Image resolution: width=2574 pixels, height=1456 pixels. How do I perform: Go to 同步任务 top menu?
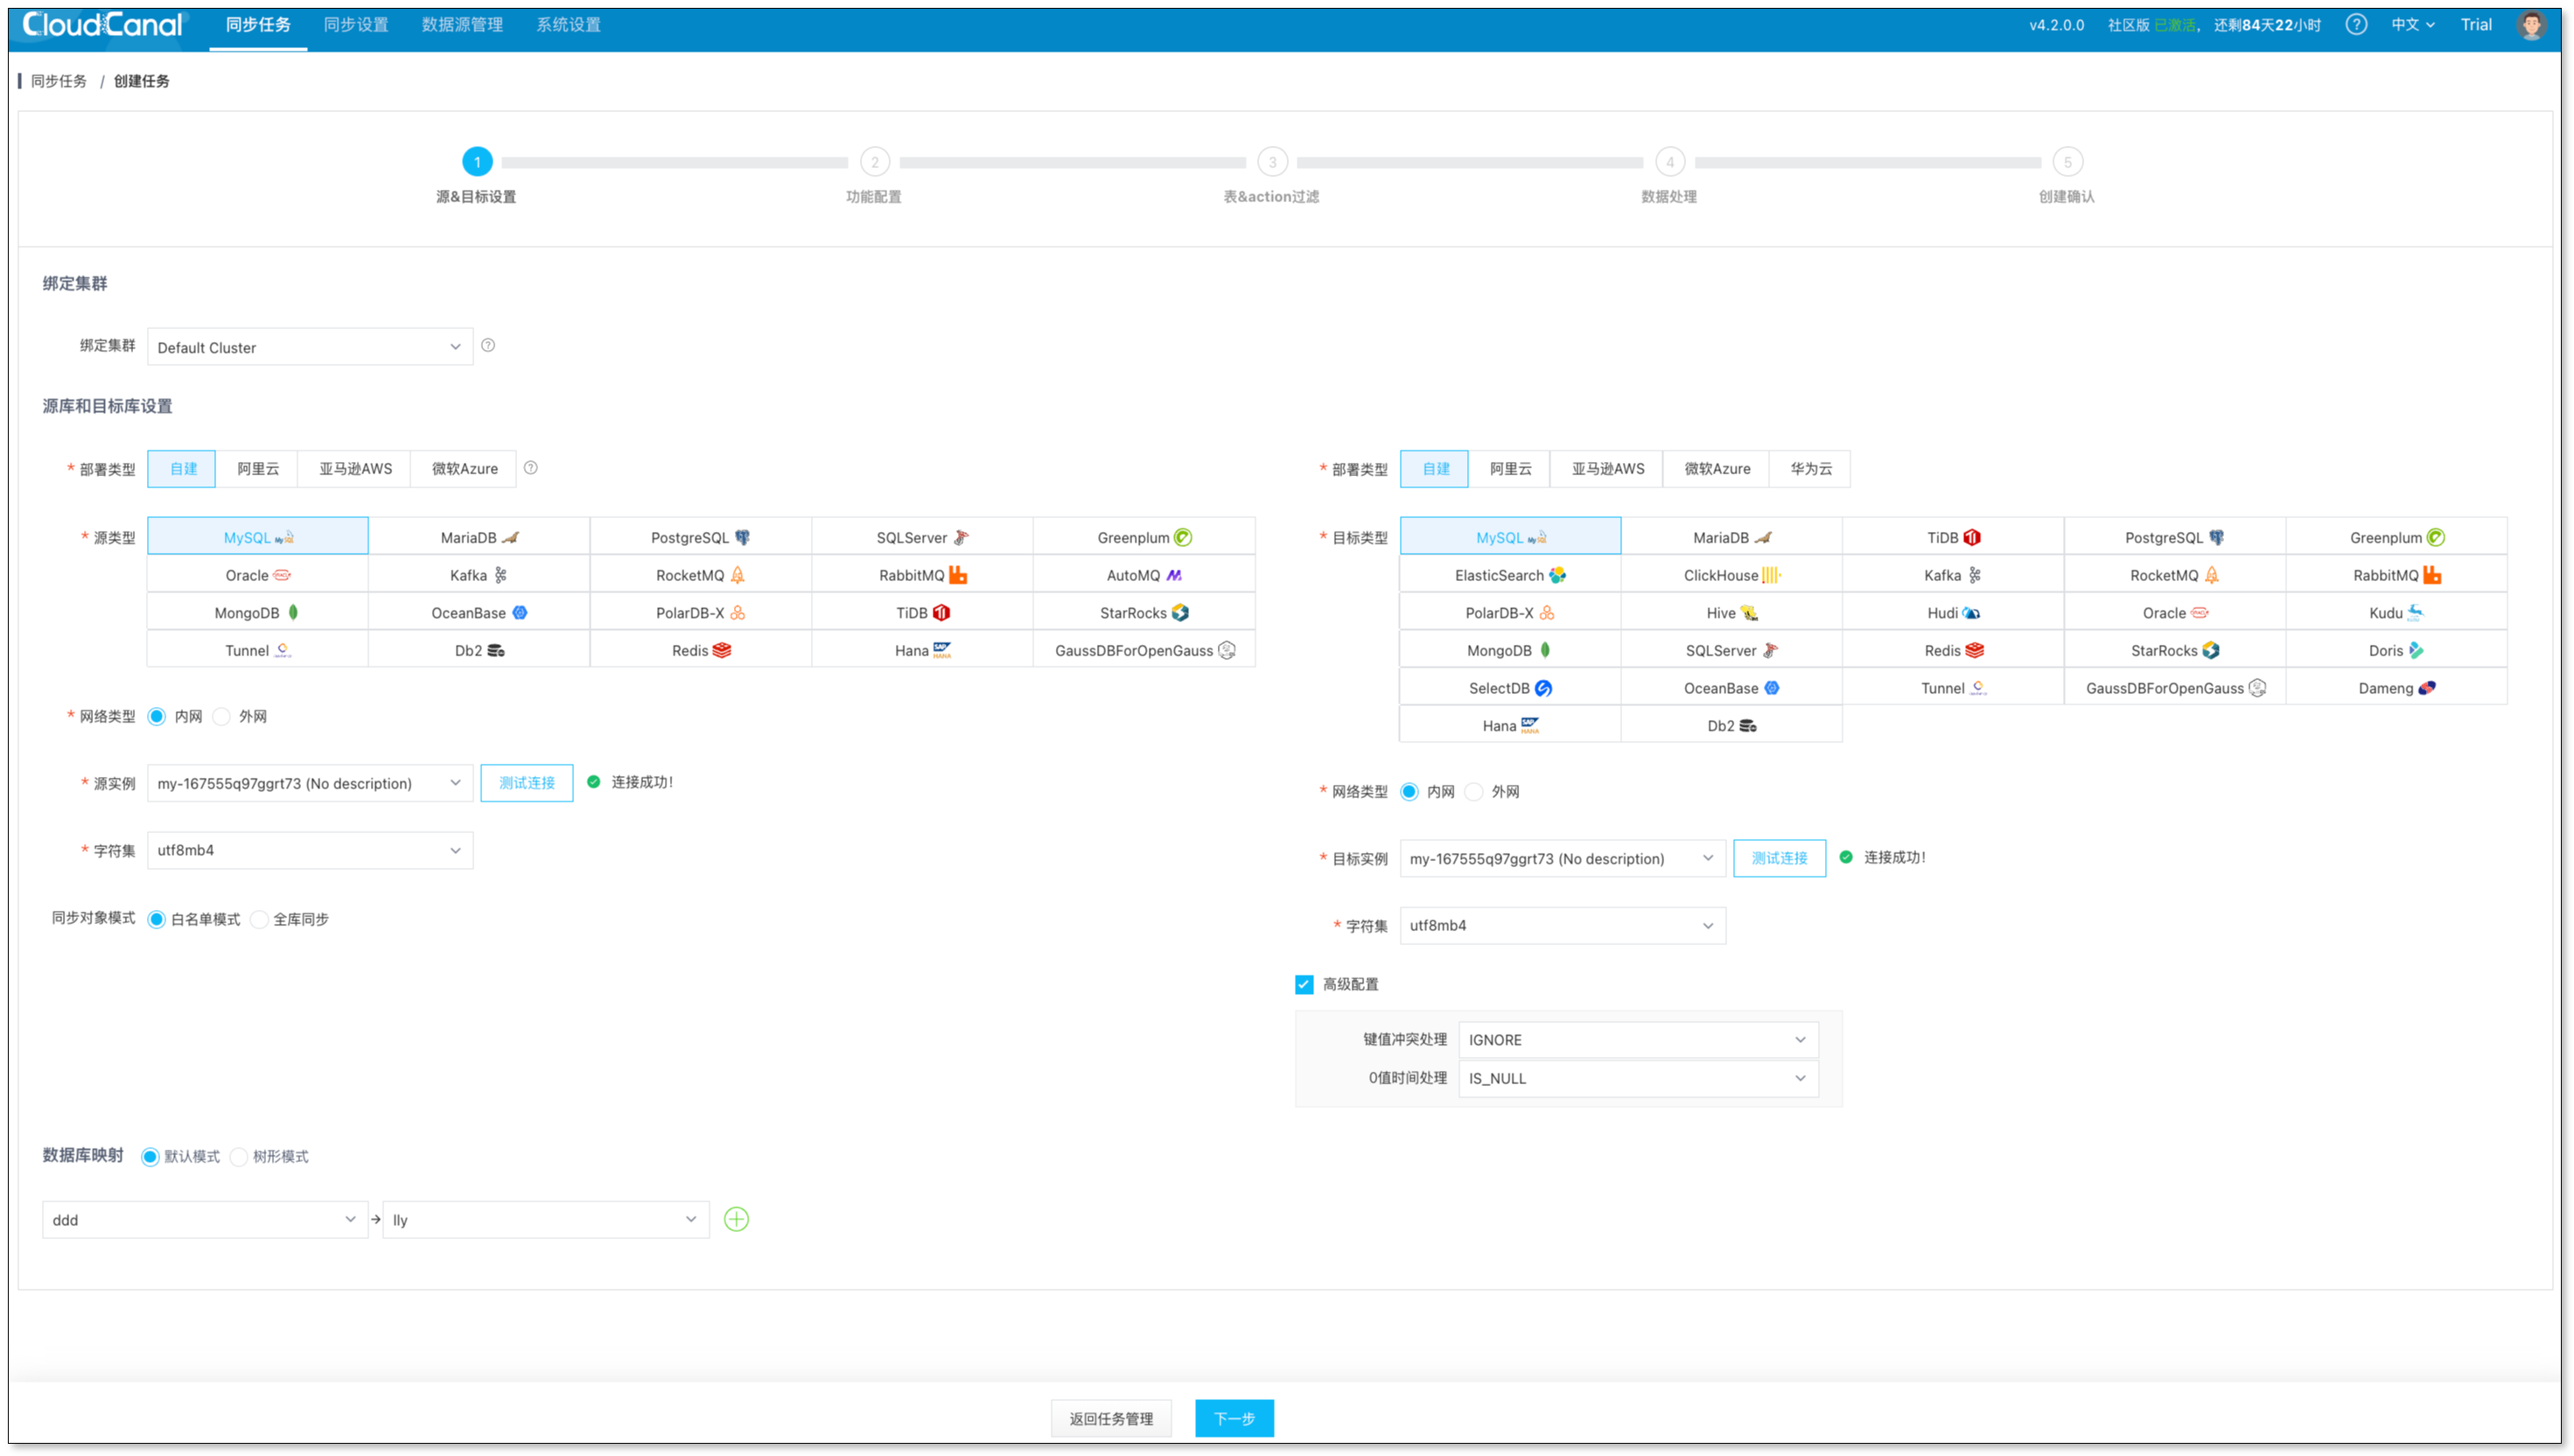coord(258,25)
